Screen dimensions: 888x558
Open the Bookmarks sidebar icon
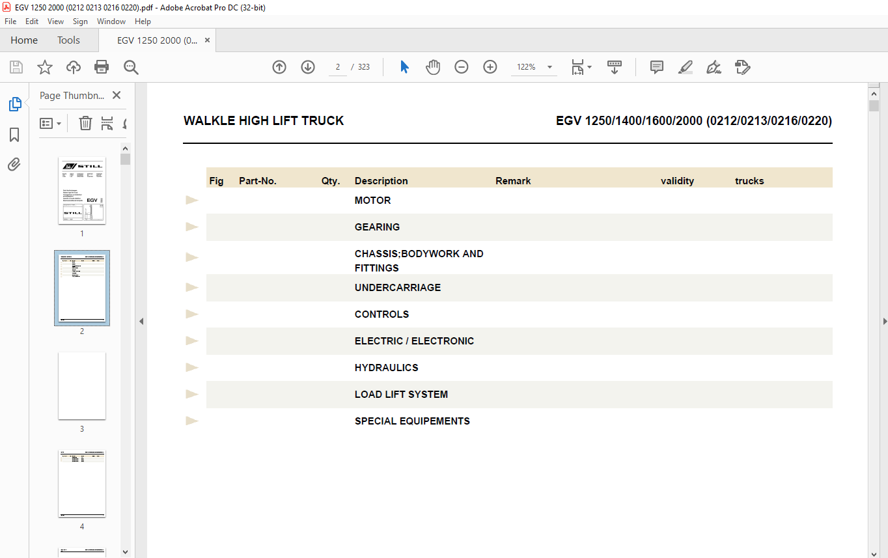pyautogui.click(x=14, y=135)
